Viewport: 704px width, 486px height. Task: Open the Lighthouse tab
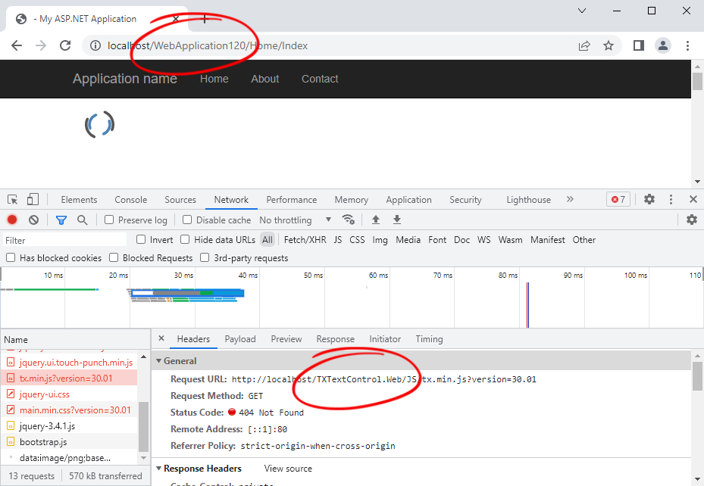tap(528, 200)
